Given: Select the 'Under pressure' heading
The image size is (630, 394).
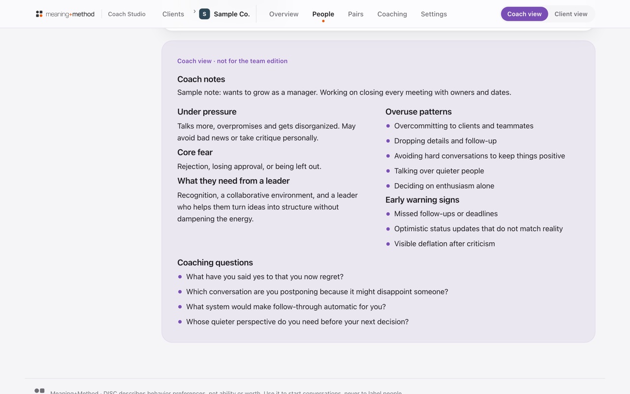Looking at the screenshot, I should point(207,112).
